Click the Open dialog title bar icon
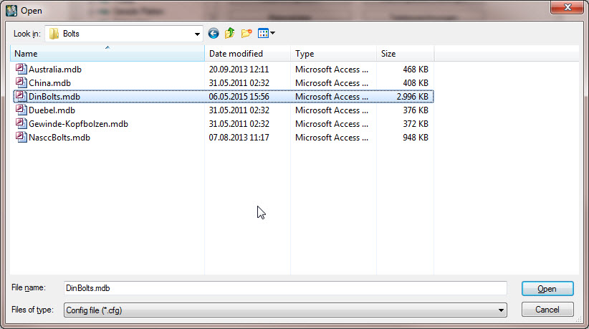Image resolution: width=589 pixels, height=329 pixels. [11, 11]
